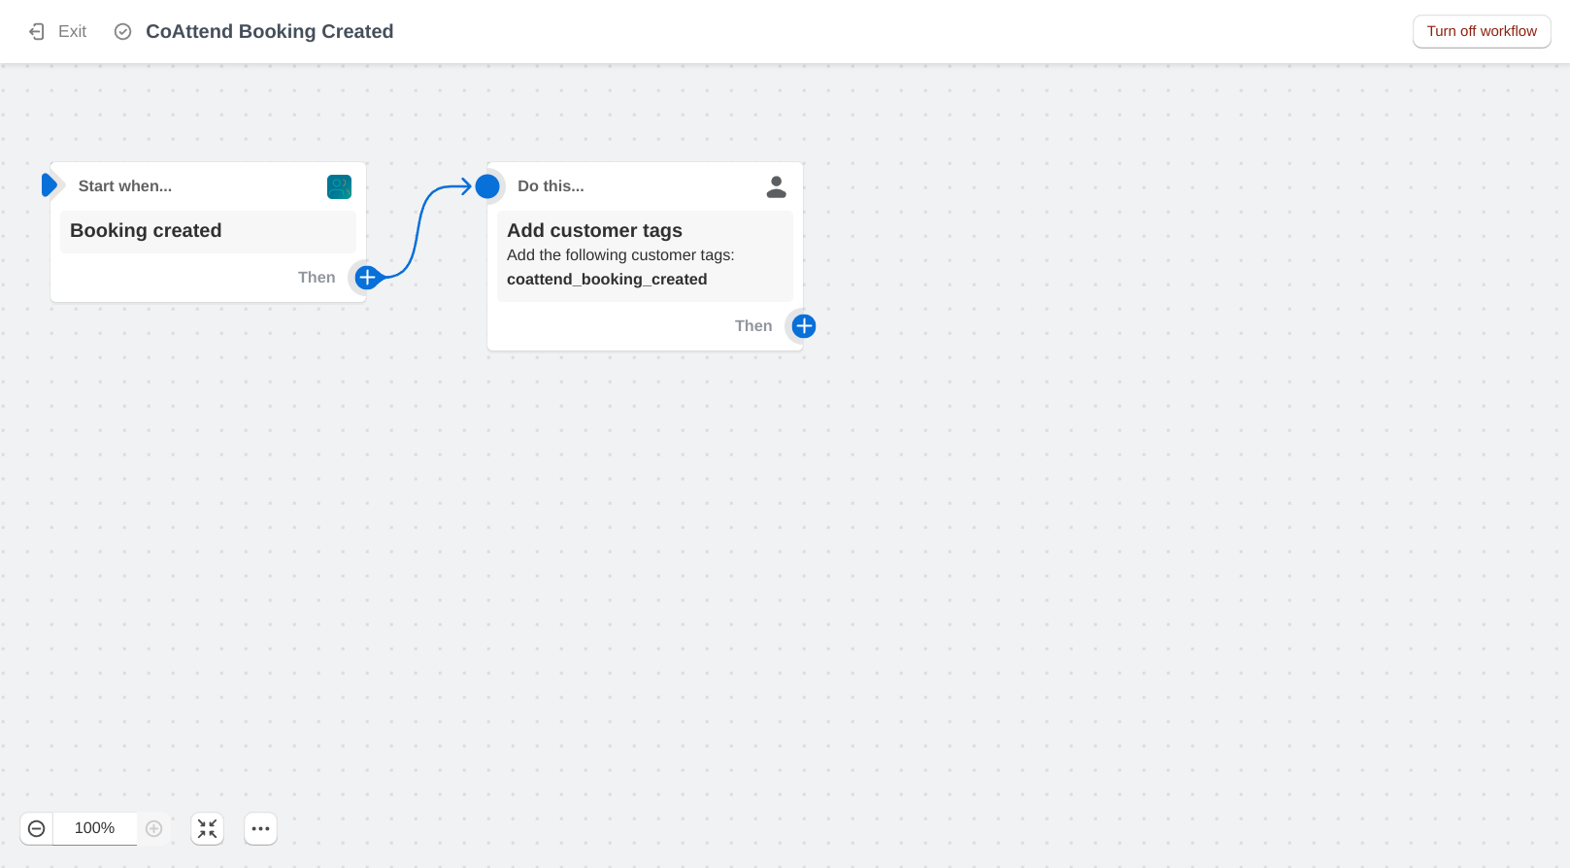Open the Add customer tags action

point(594,231)
